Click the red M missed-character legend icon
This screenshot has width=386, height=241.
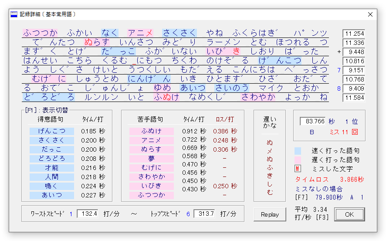tap(298, 169)
